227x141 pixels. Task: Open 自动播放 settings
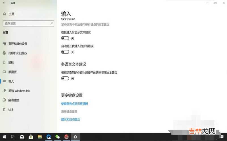click(14, 100)
